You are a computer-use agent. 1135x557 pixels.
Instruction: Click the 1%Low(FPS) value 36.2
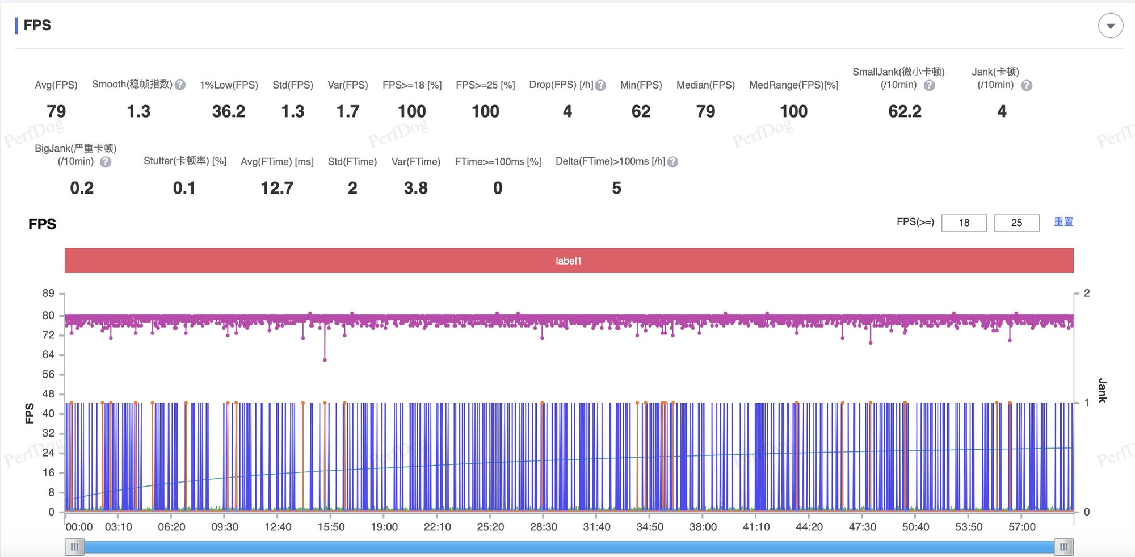click(x=229, y=111)
